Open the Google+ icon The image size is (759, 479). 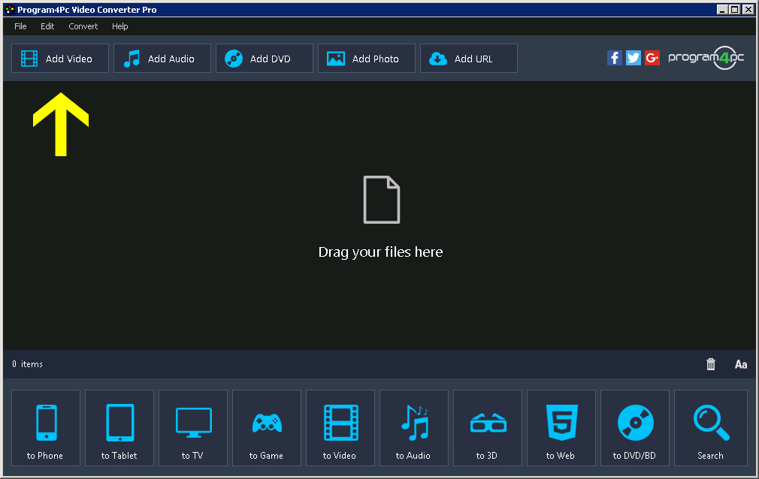(x=652, y=57)
